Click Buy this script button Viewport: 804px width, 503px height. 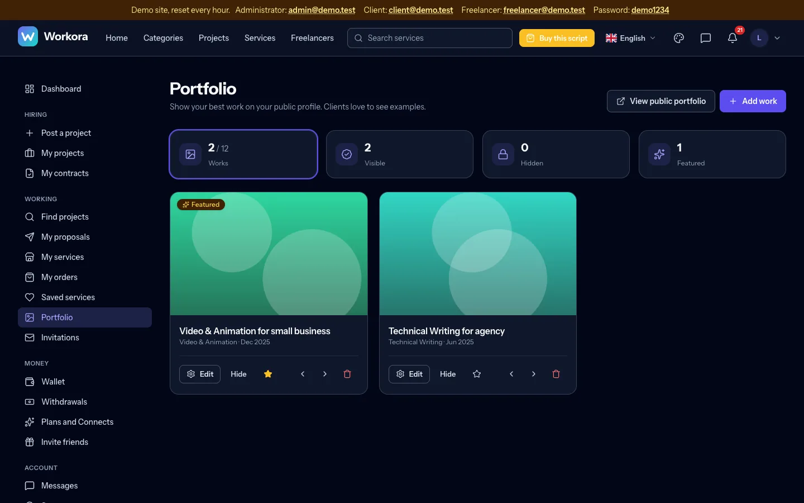(x=557, y=38)
